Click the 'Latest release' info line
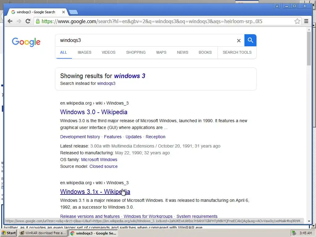The image size is (316, 237). [140, 146]
